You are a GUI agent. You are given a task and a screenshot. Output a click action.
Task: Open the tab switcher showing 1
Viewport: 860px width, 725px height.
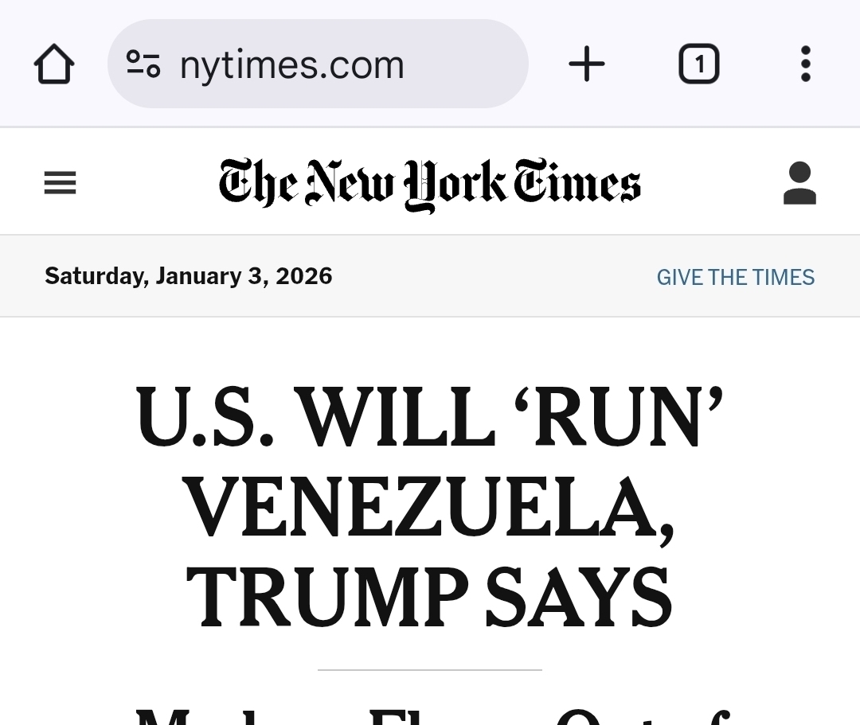point(698,64)
